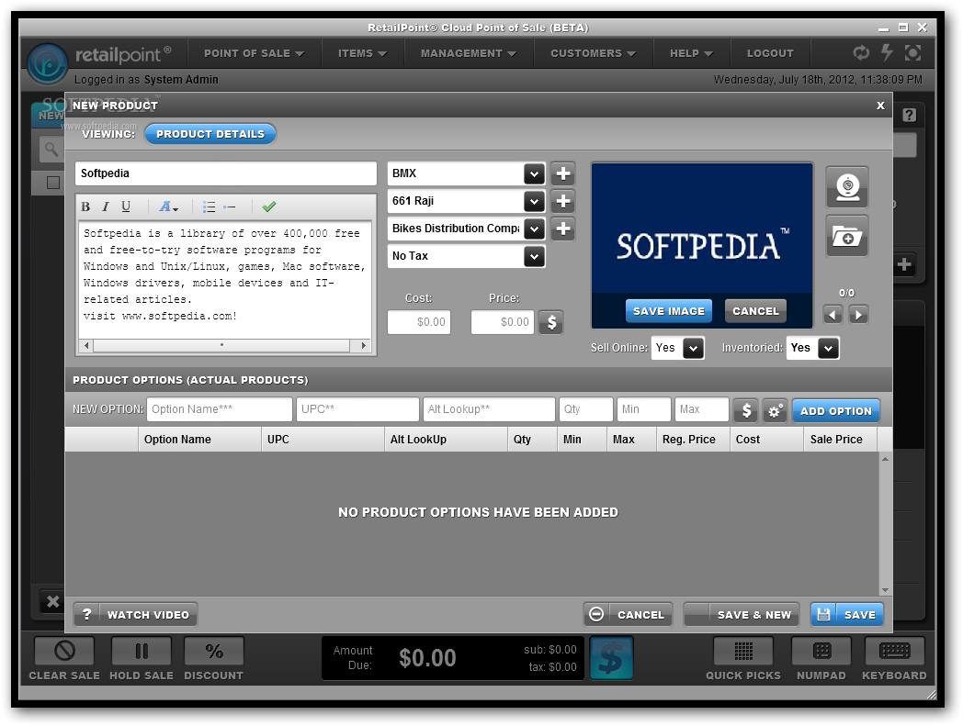This screenshot has height=726, width=963.
Task: Click the description editor horizontal scrollbar
Action: tap(225, 345)
